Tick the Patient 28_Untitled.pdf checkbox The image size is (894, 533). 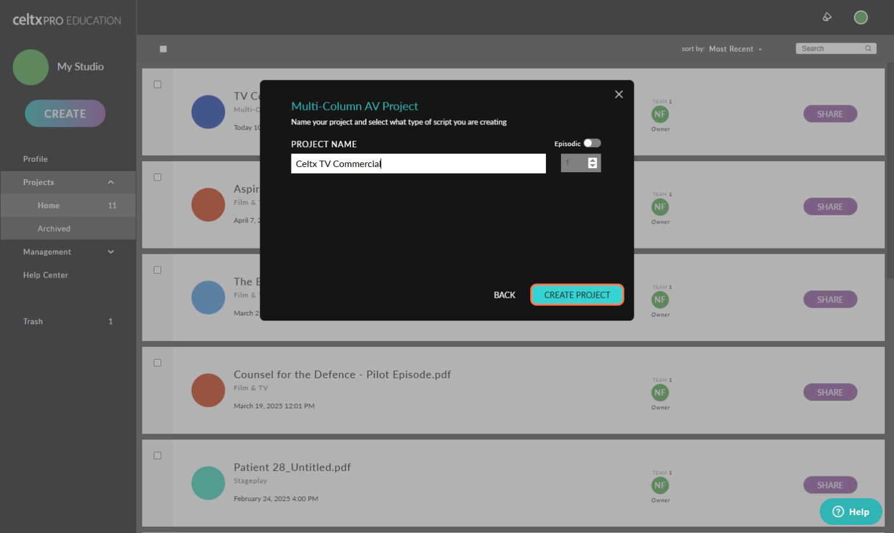(157, 456)
